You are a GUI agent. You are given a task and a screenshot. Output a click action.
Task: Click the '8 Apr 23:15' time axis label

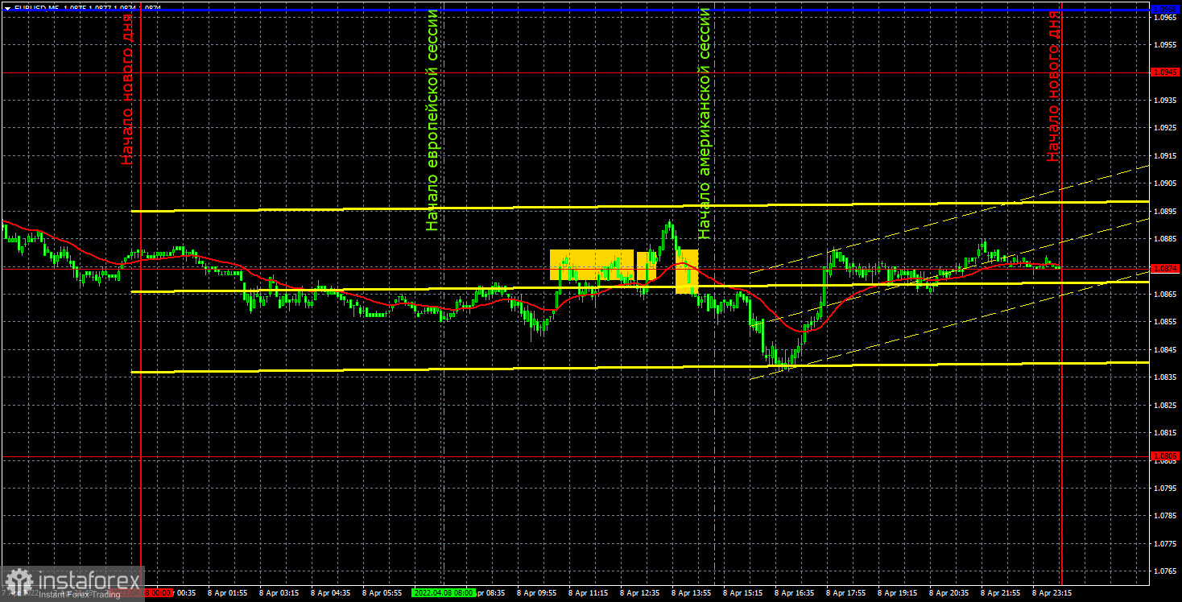tap(1052, 592)
